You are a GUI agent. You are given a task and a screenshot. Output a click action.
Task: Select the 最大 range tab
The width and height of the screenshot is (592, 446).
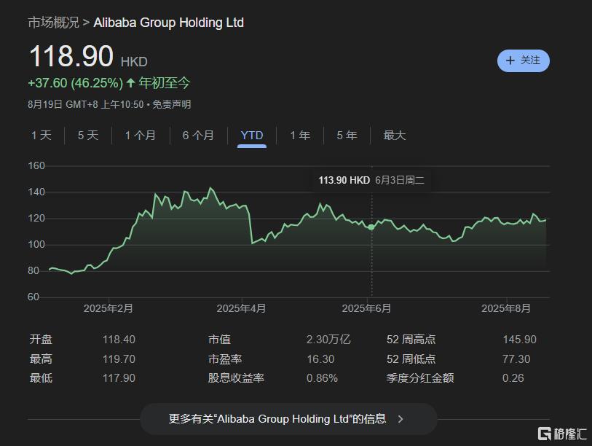395,136
